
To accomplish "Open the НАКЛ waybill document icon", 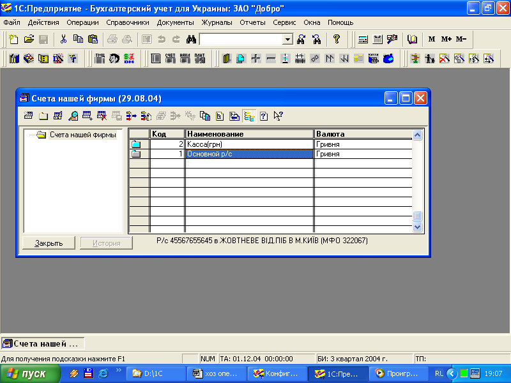I will click(x=185, y=59).
